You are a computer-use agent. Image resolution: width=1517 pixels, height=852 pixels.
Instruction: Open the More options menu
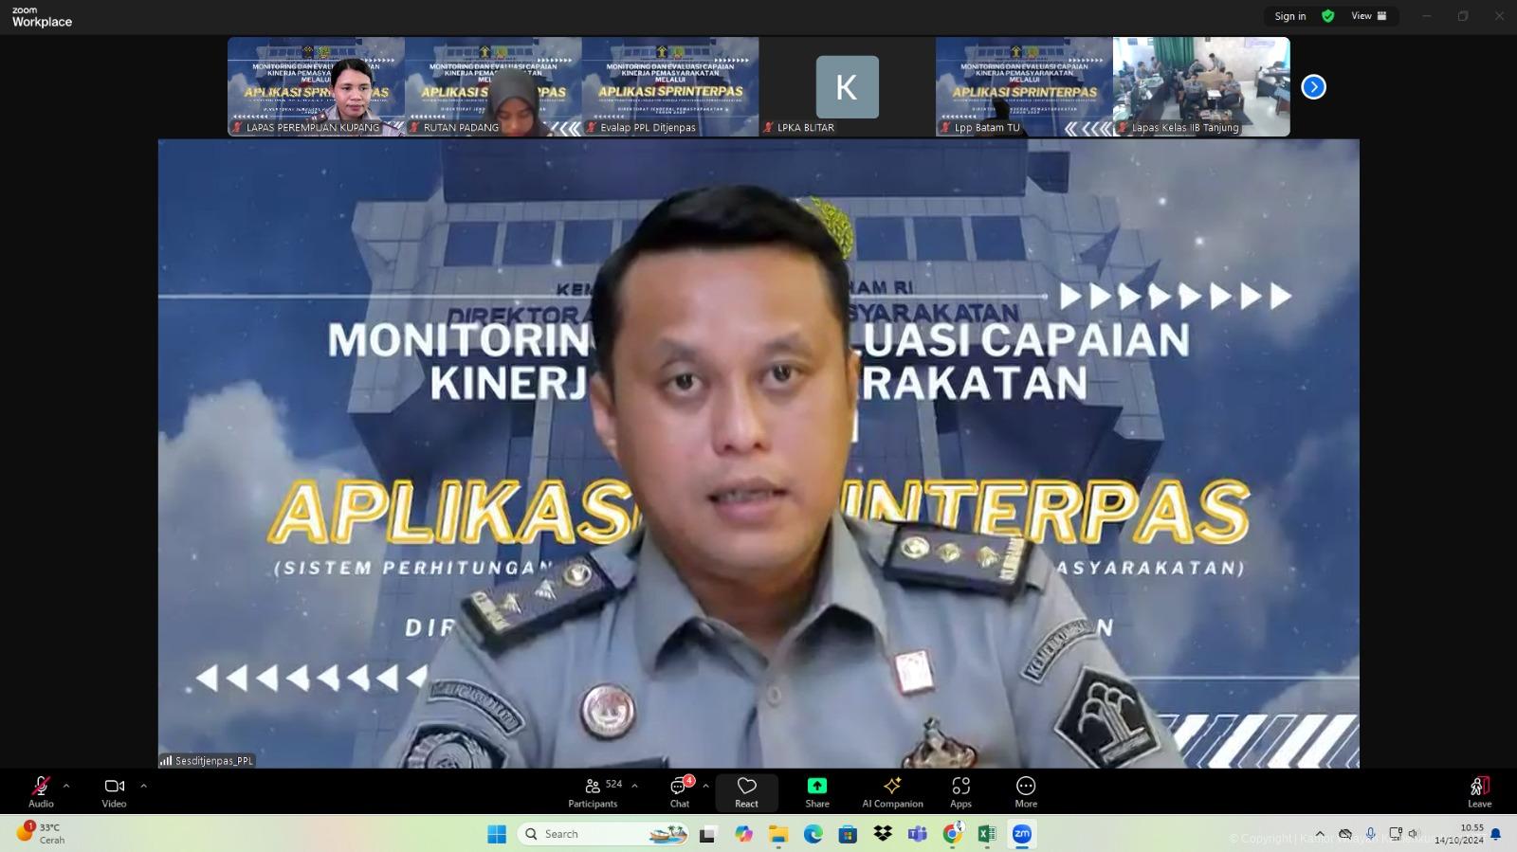tap(1026, 792)
